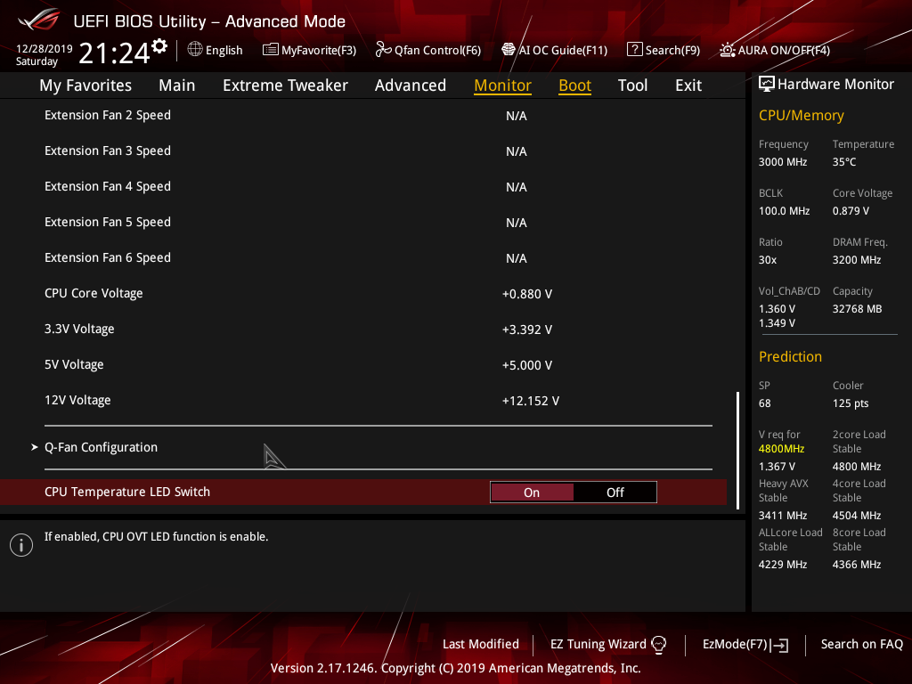
Task: Open the My Favorites tab
Action: [85, 85]
